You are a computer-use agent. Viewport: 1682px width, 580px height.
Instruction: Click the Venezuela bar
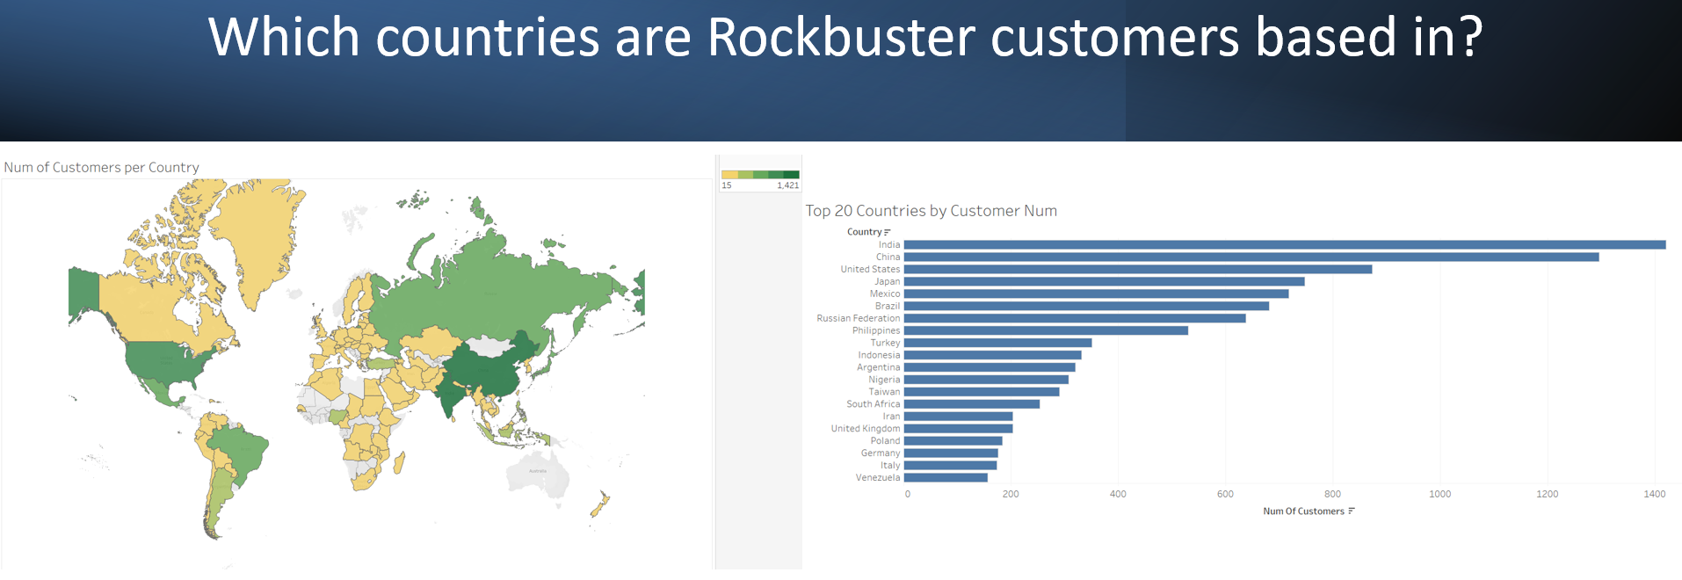(x=946, y=478)
